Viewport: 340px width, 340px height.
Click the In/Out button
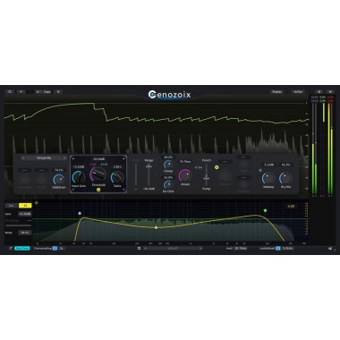298,91
